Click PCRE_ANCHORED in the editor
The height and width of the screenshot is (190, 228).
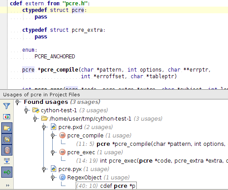[x=55, y=57]
